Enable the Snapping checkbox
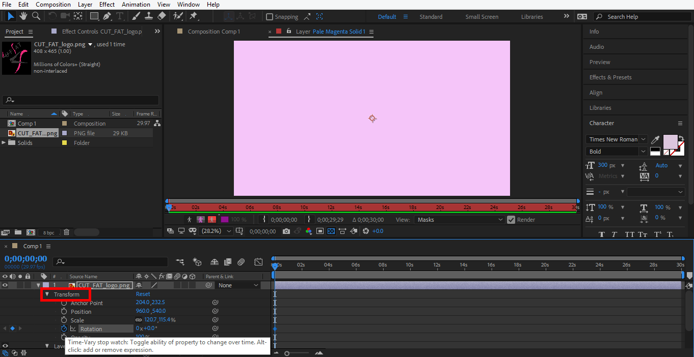Viewport: 694px width, 357px height. (270, 17)
